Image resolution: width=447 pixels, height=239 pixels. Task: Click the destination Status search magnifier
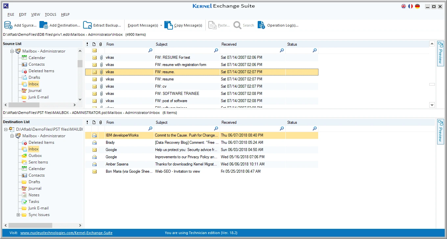315,129
